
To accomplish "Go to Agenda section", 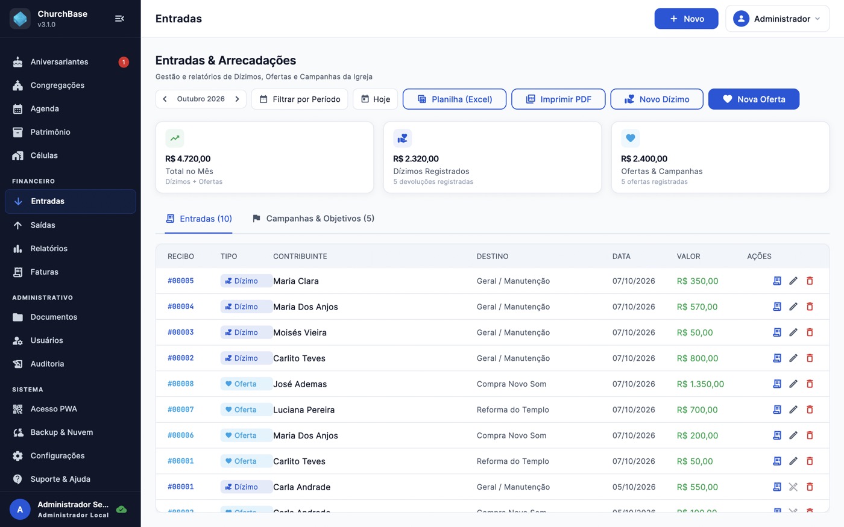I will click(x=71, y=109).
